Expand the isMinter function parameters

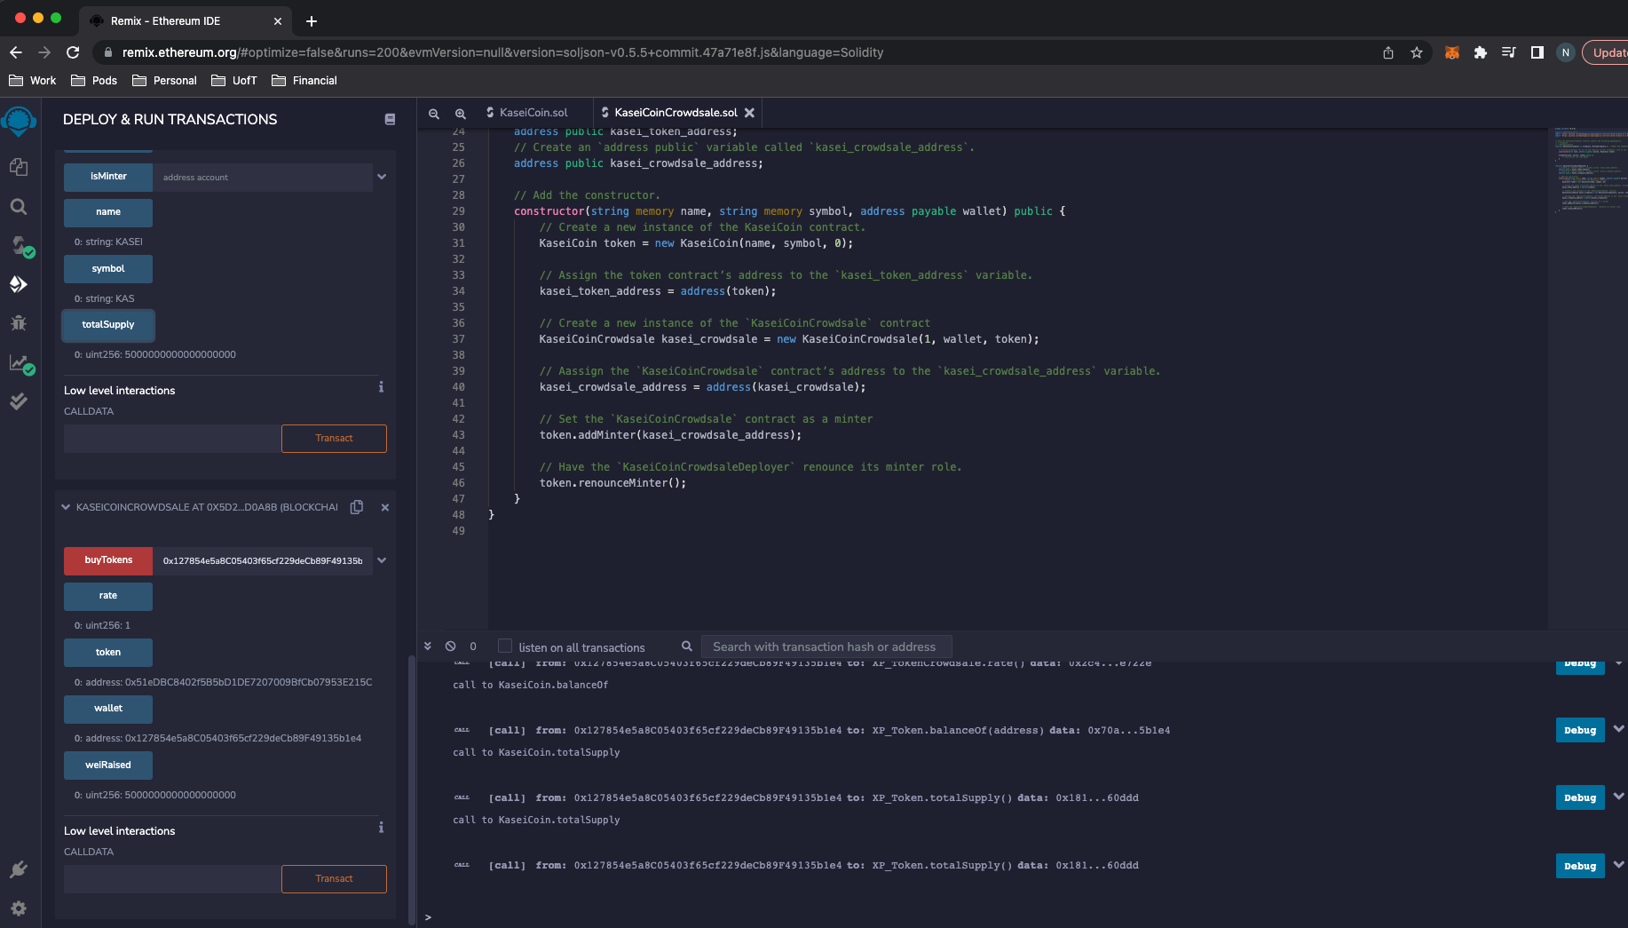pyautogui.click(x=382, y=177)
